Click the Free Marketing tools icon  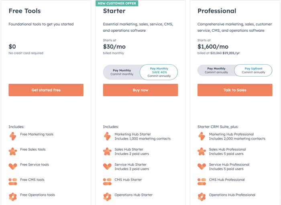click(13, 136)
